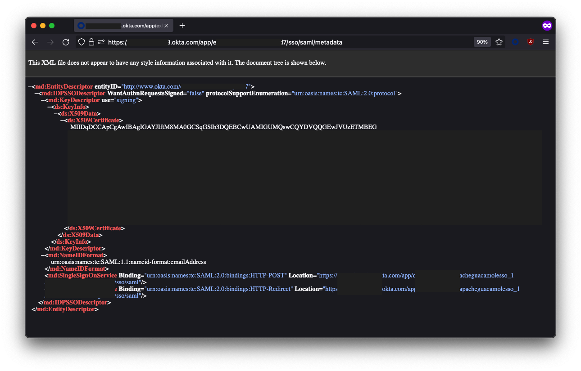Viewport: 581px width, 371px height.
Task: Open site permissions icon in address bar
Action: click(101, 42)
